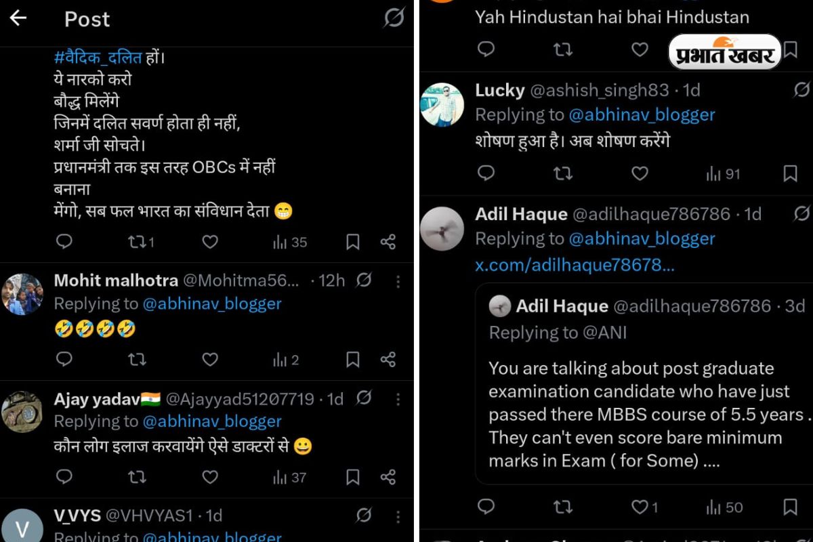
Task: Open the reply icon on Lucky's comment
Action: click(x=486, y=174)
